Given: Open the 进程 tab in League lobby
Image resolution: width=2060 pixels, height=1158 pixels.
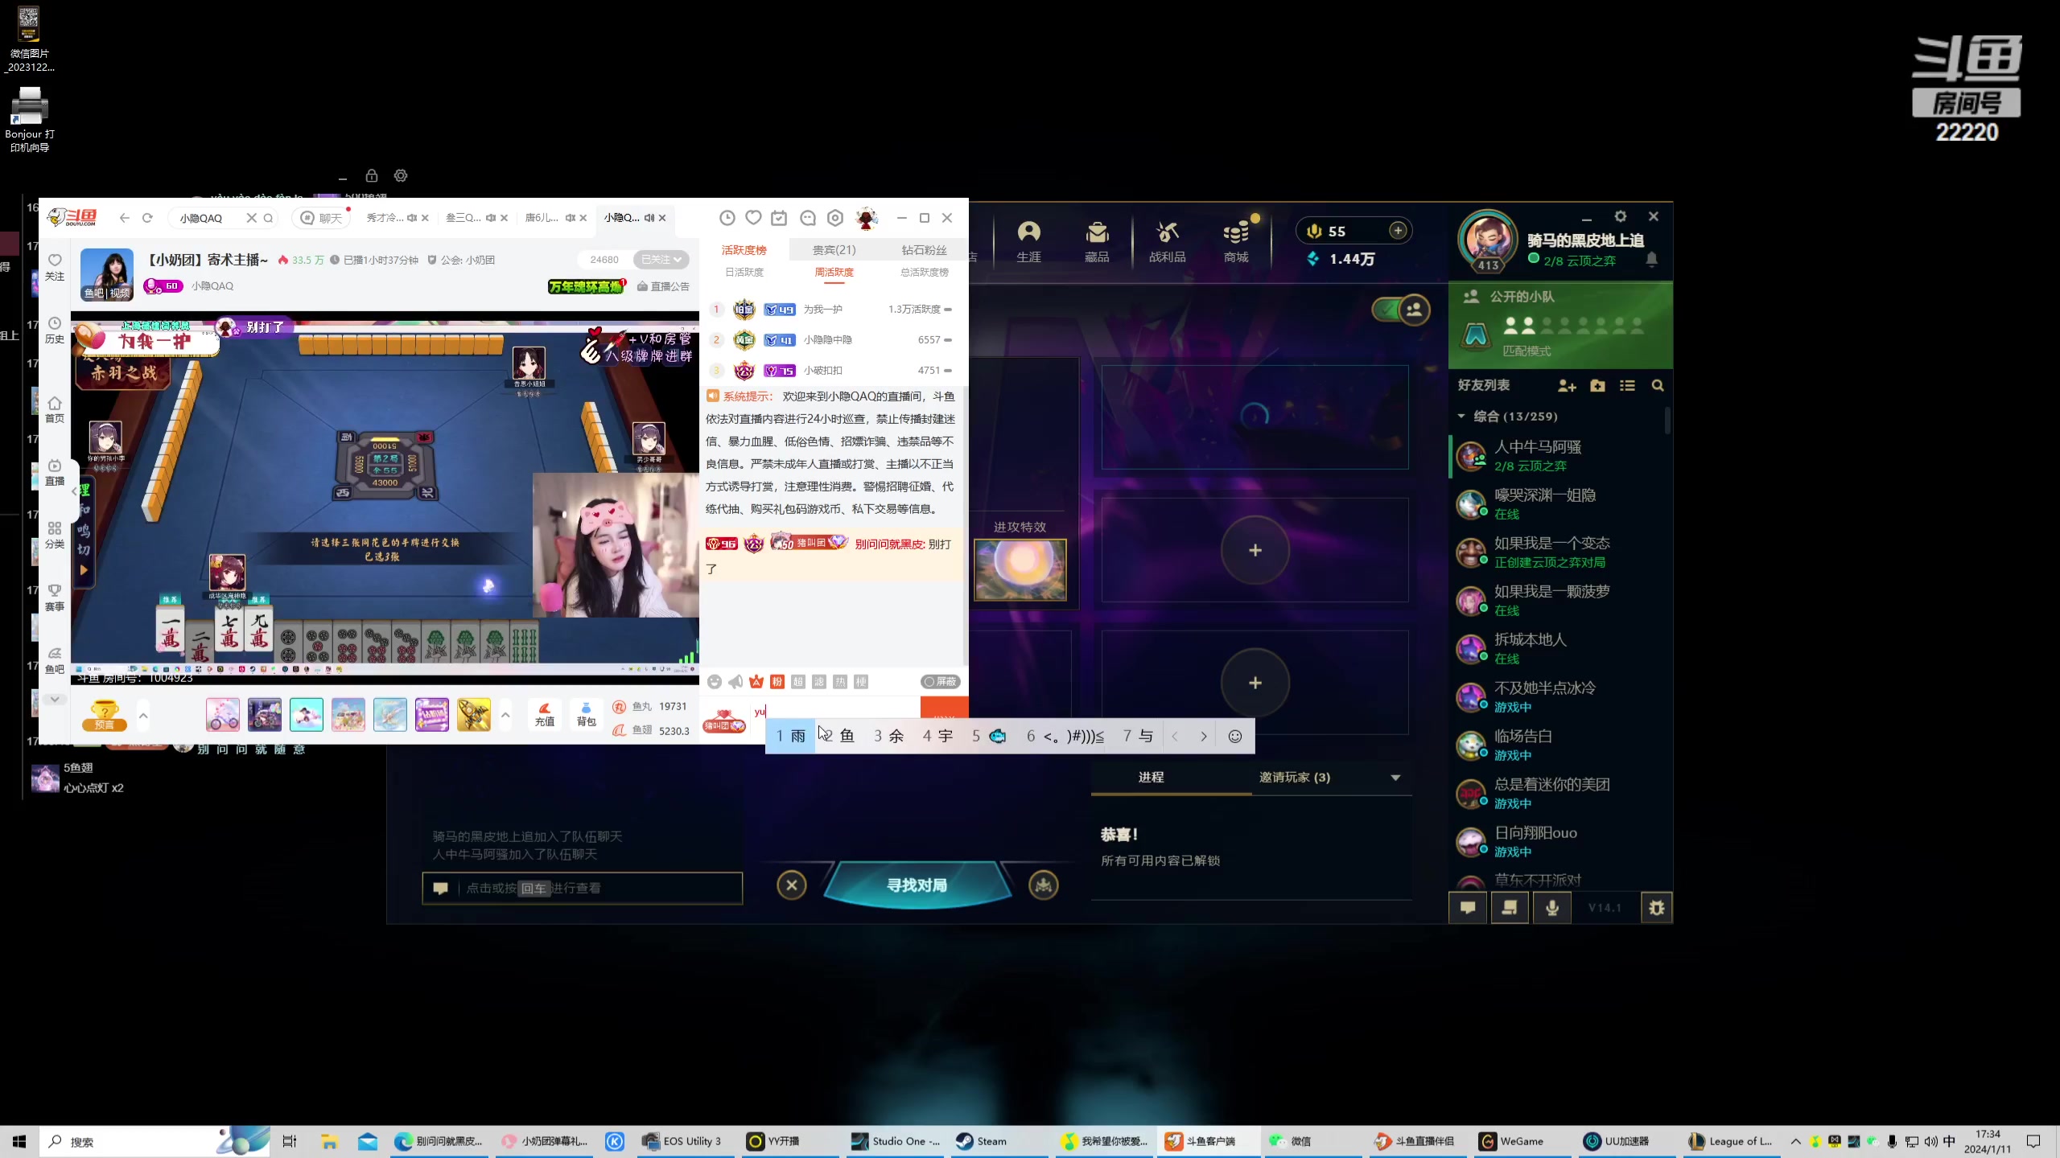Looking at the screenshot, I should pyautogui.click(x=1152, y=778).
